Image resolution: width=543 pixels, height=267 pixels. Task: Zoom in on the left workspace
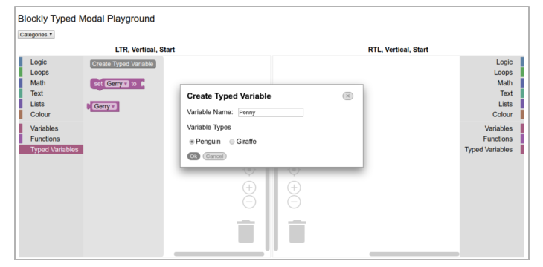click(249, 188)
